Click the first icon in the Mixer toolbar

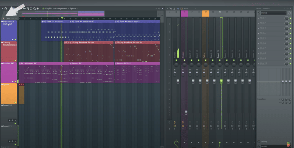[171, 8]
